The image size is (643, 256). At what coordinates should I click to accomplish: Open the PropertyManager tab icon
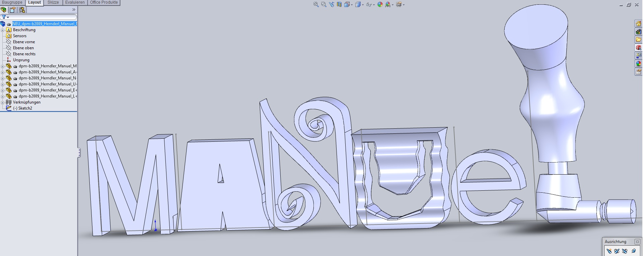[12, 10]
